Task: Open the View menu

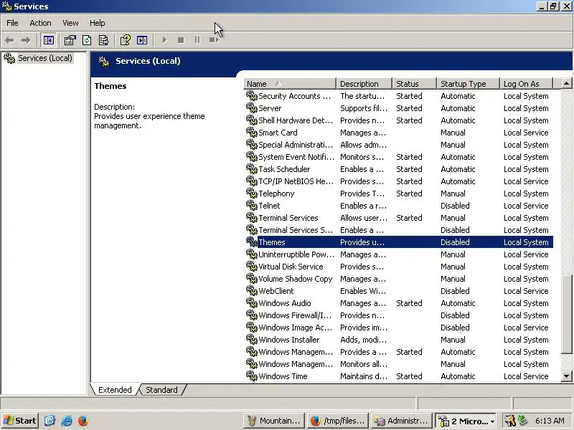Action: pyautogui.click(x=70, y=23)
